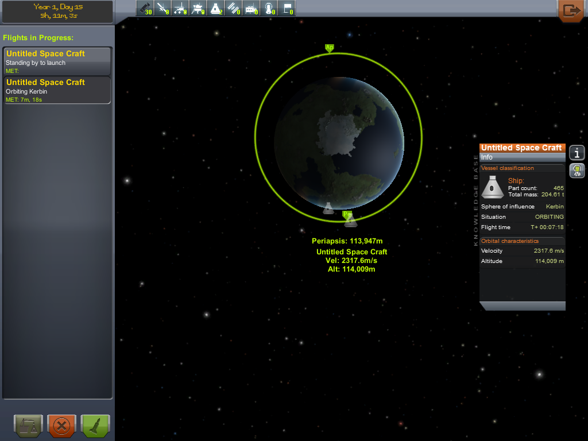Click the "Standing by to launch" status text
The image size is (588, 441).
(x=36, y=63)
